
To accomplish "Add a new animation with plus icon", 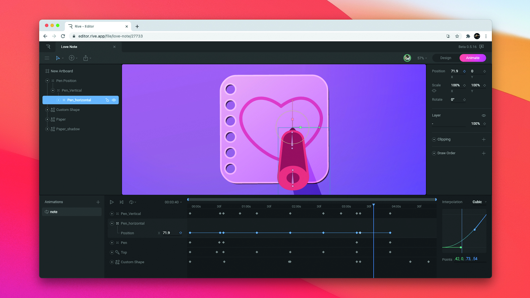I will (98, 202).
